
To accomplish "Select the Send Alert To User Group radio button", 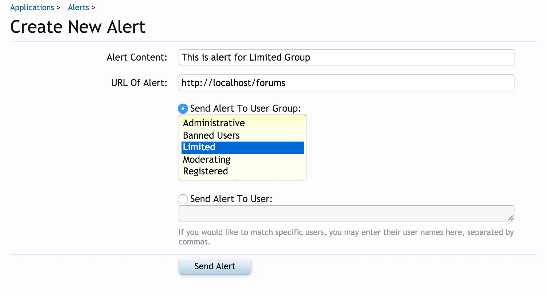I will point(183,109).
